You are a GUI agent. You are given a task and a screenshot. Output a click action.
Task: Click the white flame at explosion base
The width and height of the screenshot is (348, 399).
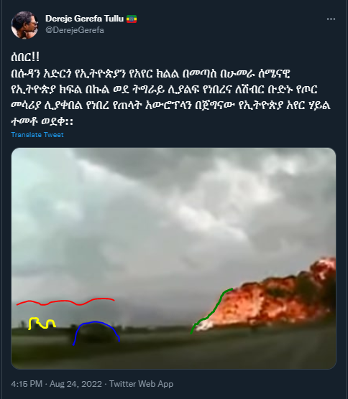[x=204, y=325]
